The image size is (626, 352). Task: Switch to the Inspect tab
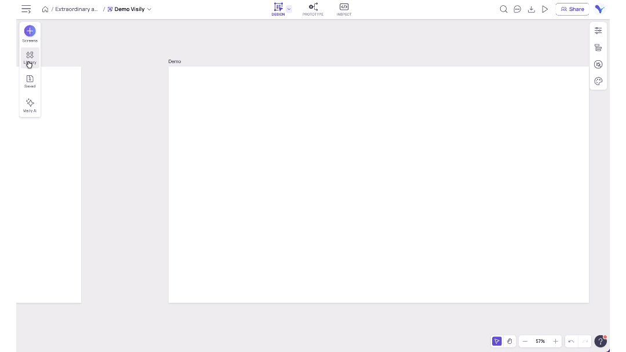[x=344, y=9]
